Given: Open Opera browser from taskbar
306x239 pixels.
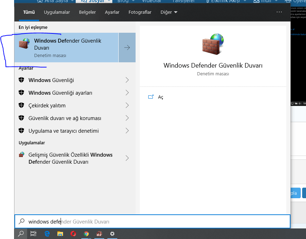Looking at the screenshot, I should 73,233.
